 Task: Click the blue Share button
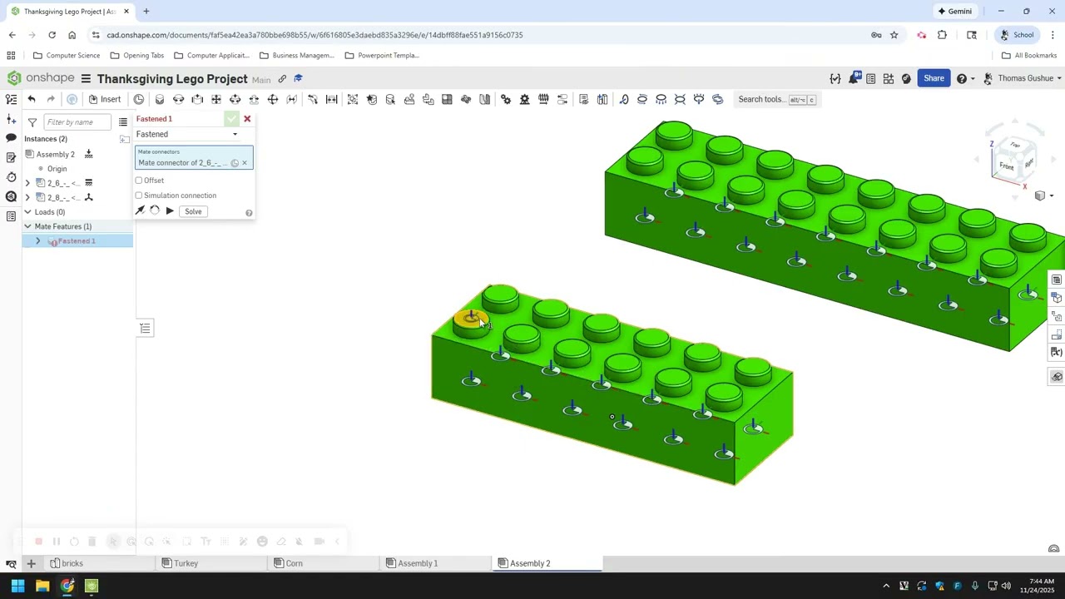tap(934, 78)
